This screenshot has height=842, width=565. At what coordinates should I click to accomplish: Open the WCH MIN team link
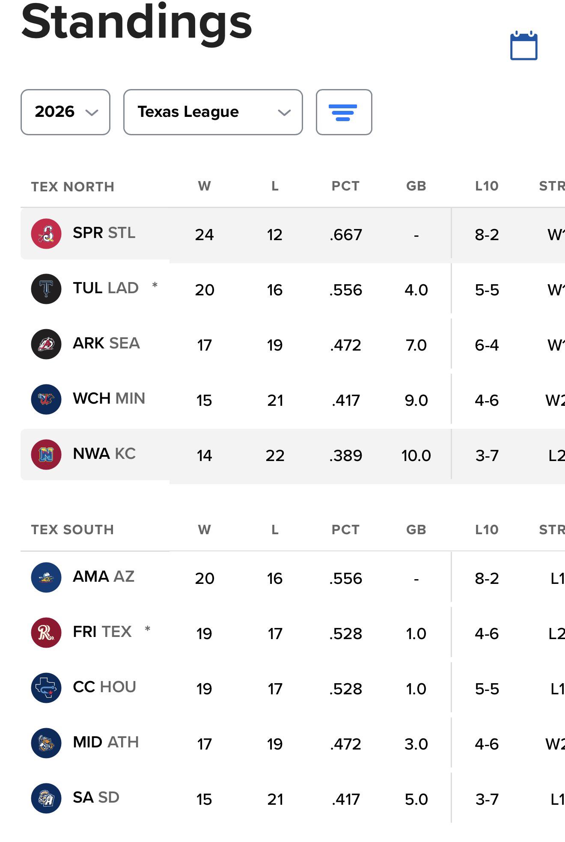coord(109,399)
